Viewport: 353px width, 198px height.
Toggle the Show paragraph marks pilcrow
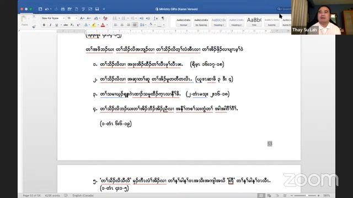[163, 18]
